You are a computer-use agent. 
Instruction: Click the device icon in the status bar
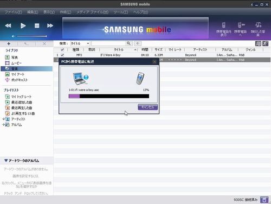264,200
